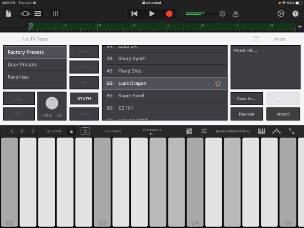304x228 pixels.
Task: Open track controls mixer
Action: [56, 14]
